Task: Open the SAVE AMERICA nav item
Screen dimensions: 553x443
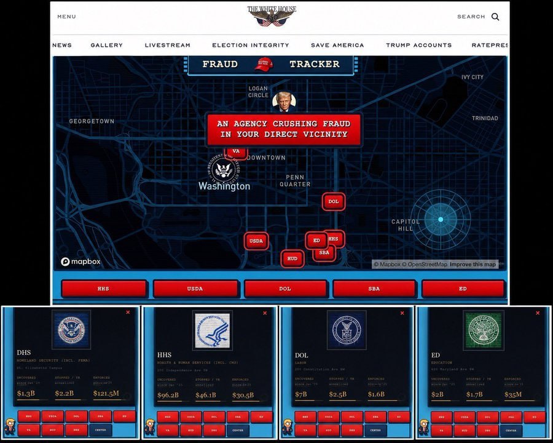Action: 337,45
